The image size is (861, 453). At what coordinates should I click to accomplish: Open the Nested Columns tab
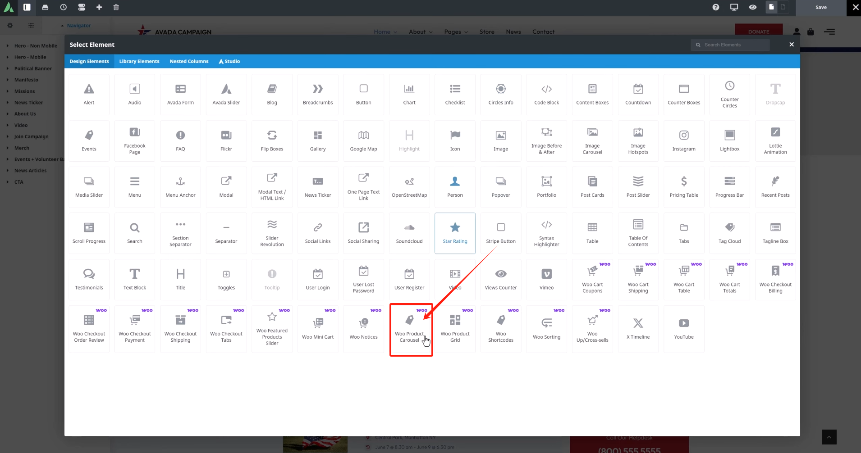click(189, 61)
